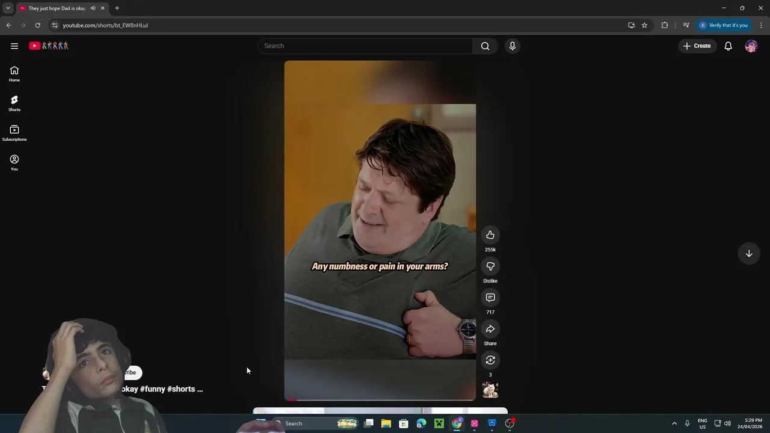Screen dimensions: 770x433
Task: Open Microsoft Edge from taskbar
Action: (x=422, y=423)
